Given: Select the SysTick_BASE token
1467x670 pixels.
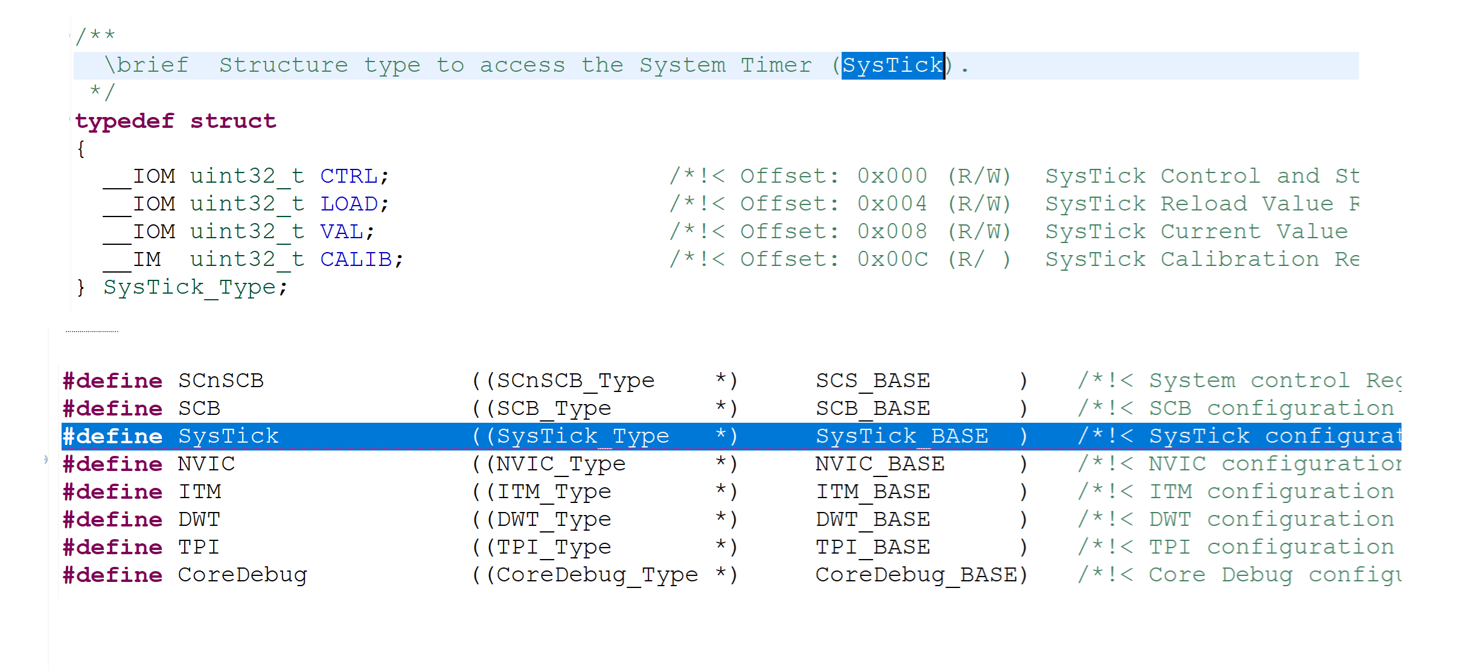Looking at the screenshot, I should [x=903, y=435].
